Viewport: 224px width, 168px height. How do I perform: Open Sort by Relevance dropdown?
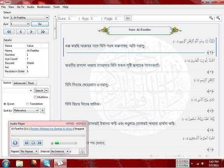(26, 110)
